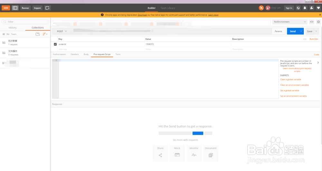This screenshot has width=322, height=171.
Task: Open the Send button dropdown arrow
Action: [x=301, y=31]
